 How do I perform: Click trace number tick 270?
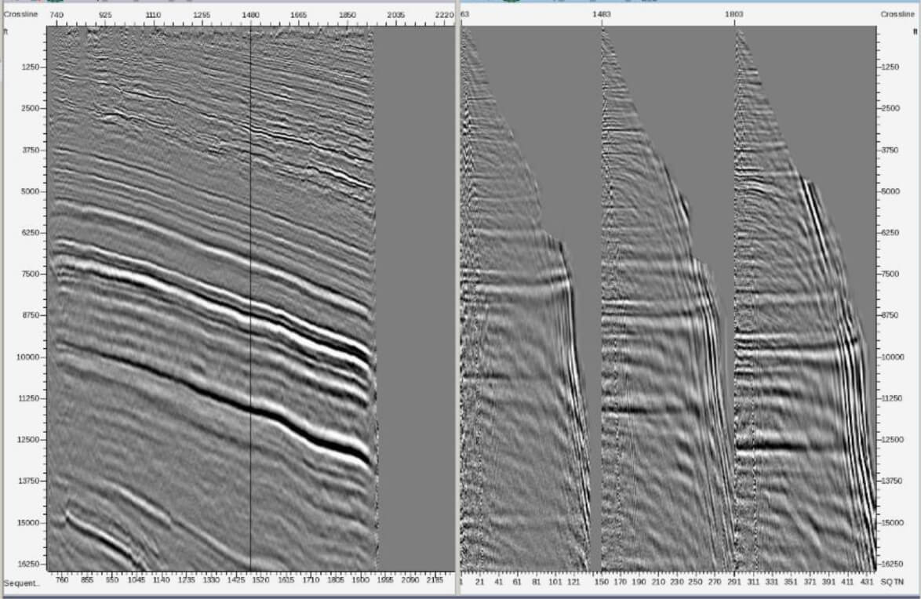714,582
